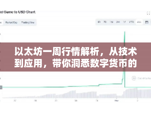The width and height of the screenshot is (151, 114).
Task: Choose the 1Y time range
Action: click(124, 22)
